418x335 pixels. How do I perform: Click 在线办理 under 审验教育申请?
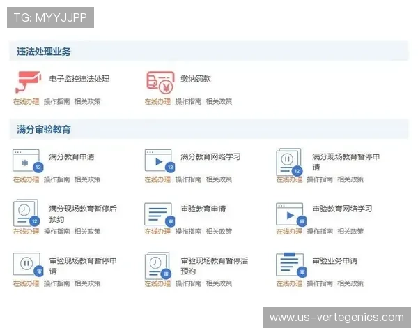point(157,231)
